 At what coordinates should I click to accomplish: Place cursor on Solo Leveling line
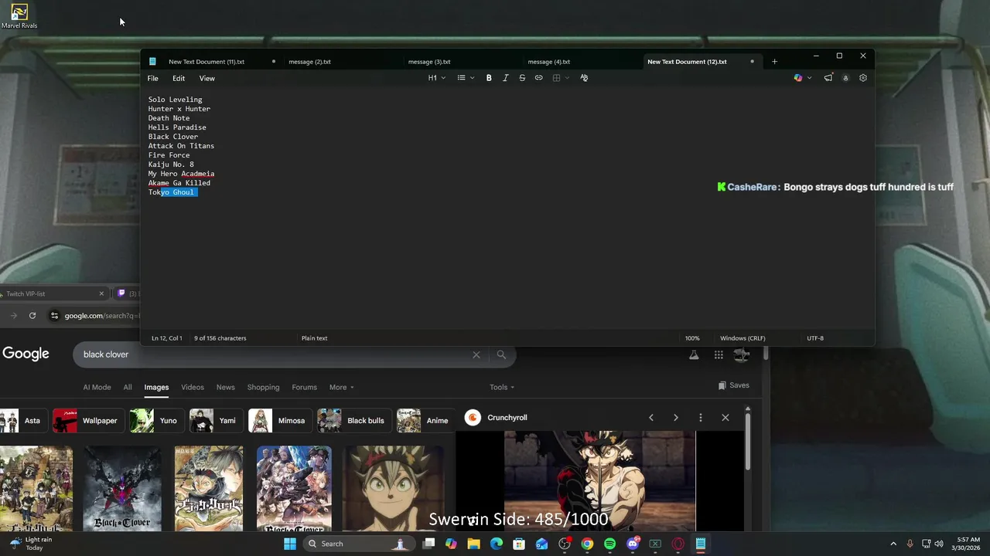pyautogui.click(x=175, y=100)
